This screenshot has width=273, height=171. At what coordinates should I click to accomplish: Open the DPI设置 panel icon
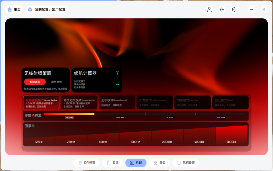tap(80, 163)
